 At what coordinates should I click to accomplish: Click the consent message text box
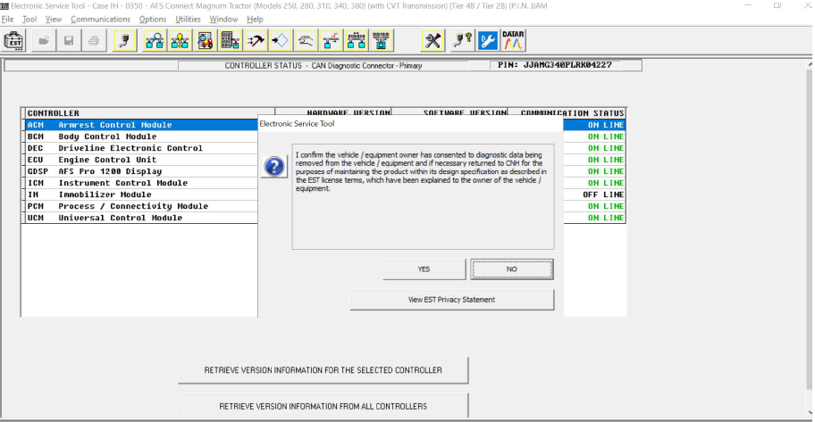tap(423, 197)
